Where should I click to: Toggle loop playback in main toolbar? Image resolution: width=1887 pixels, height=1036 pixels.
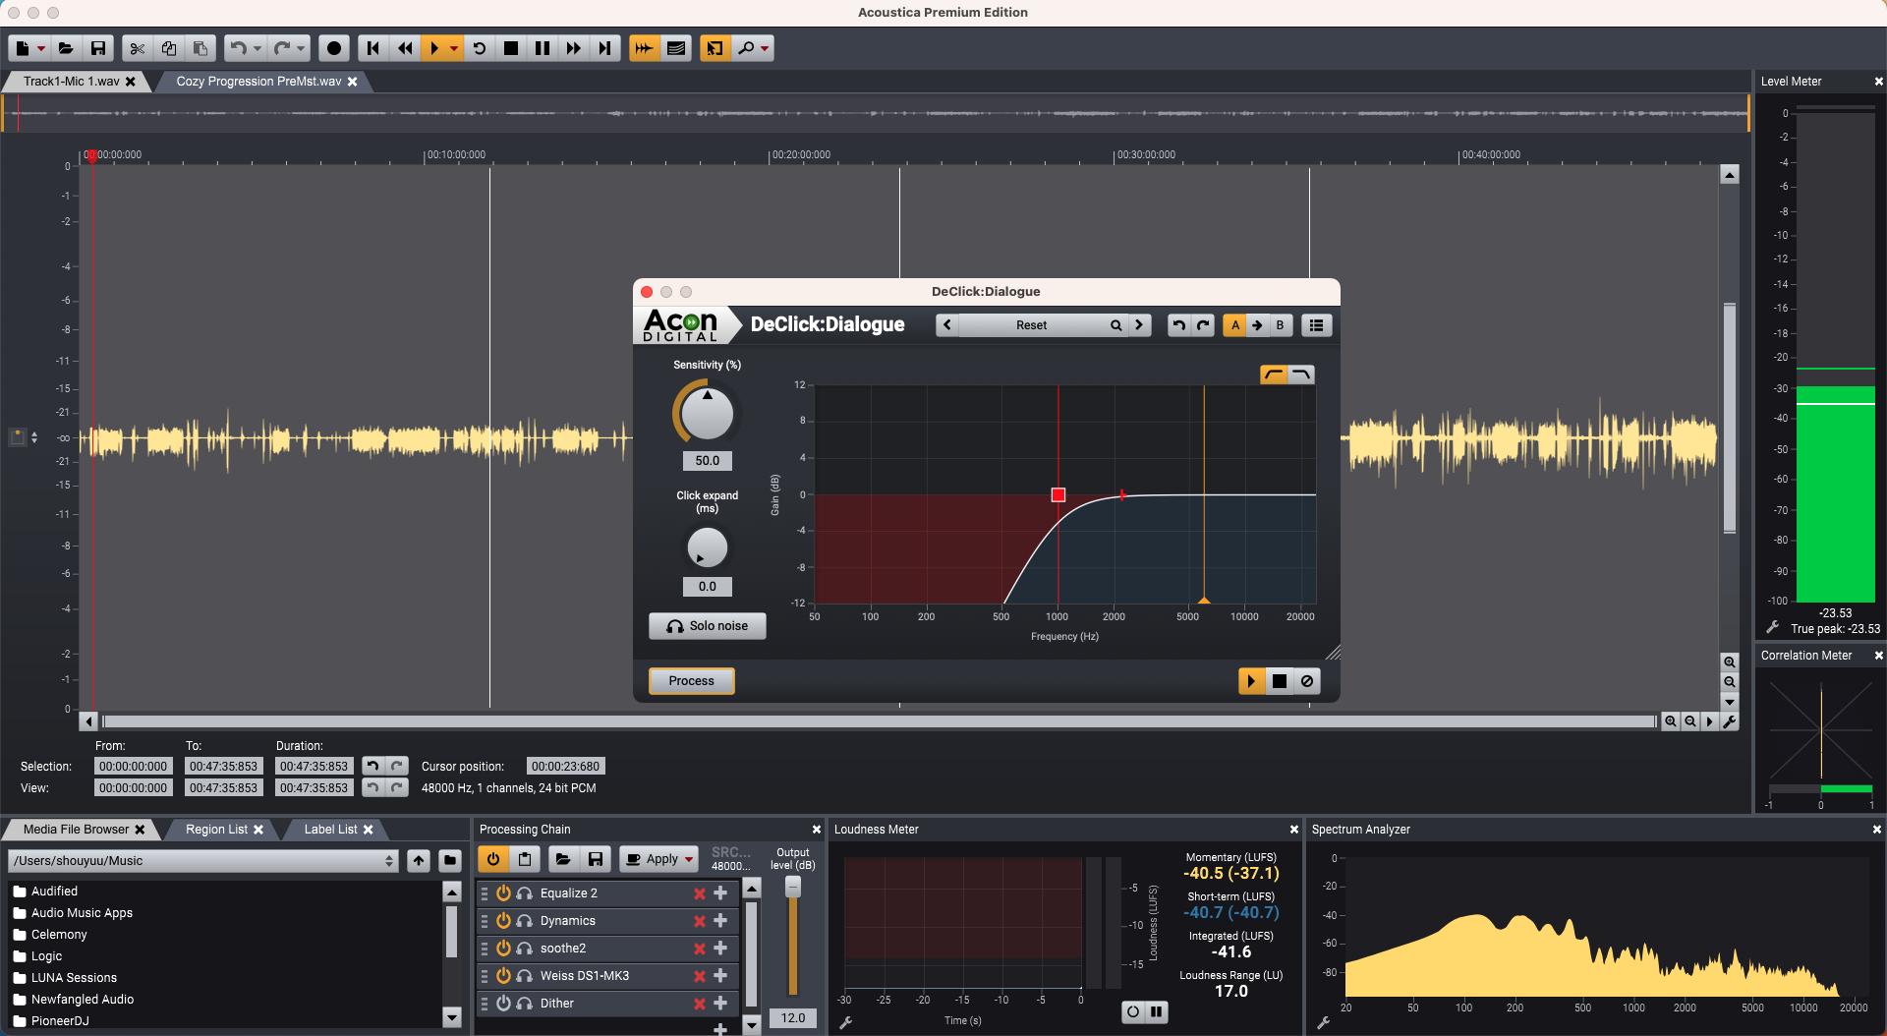[480, 48]
